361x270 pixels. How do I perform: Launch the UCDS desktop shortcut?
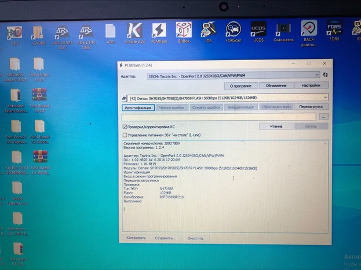(258, 31)
